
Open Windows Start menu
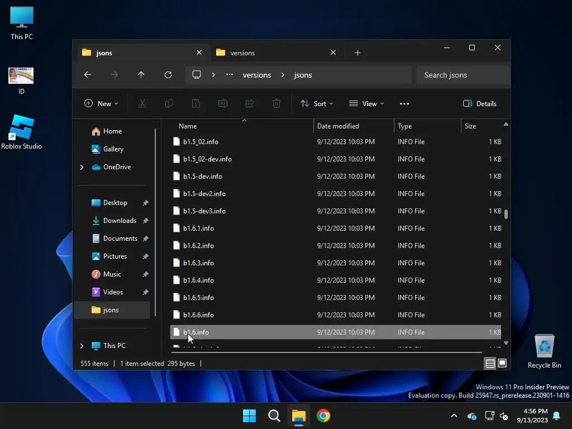point(249,416)
